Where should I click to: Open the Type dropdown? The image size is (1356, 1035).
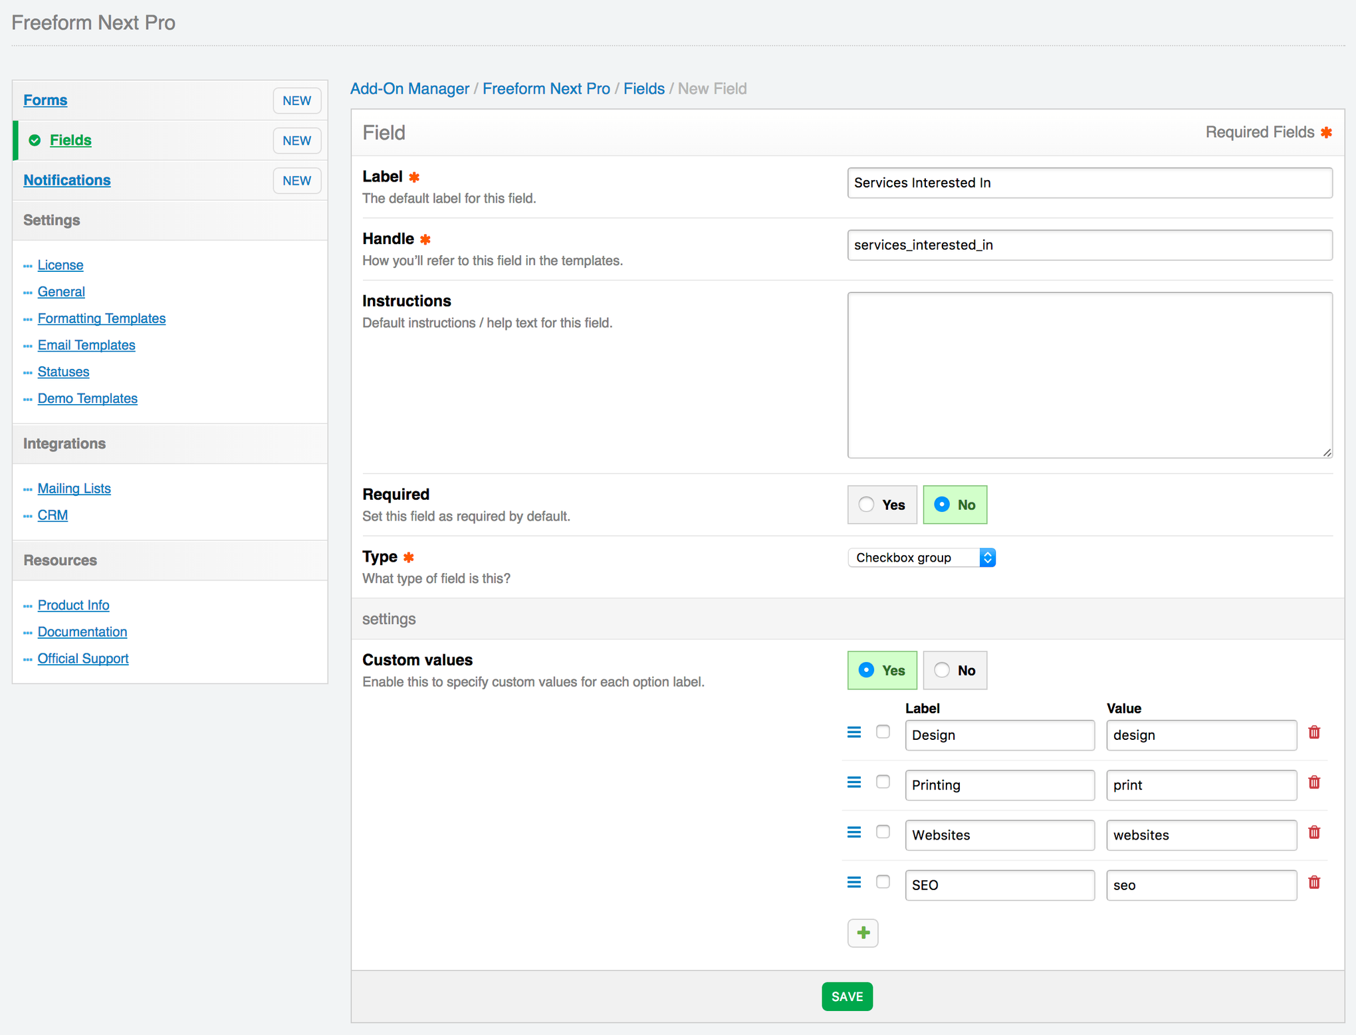[x=921, y=557]
